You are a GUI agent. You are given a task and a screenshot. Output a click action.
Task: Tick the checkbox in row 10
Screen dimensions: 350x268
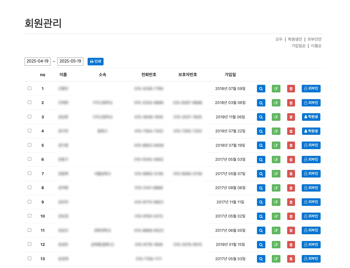click(x=29, y=216)
